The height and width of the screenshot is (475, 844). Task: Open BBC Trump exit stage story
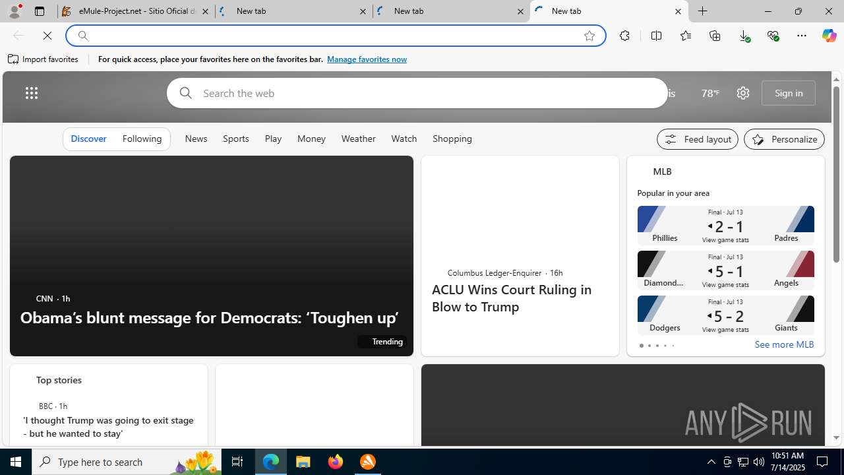pyautogui.click(x=109, y=427)
